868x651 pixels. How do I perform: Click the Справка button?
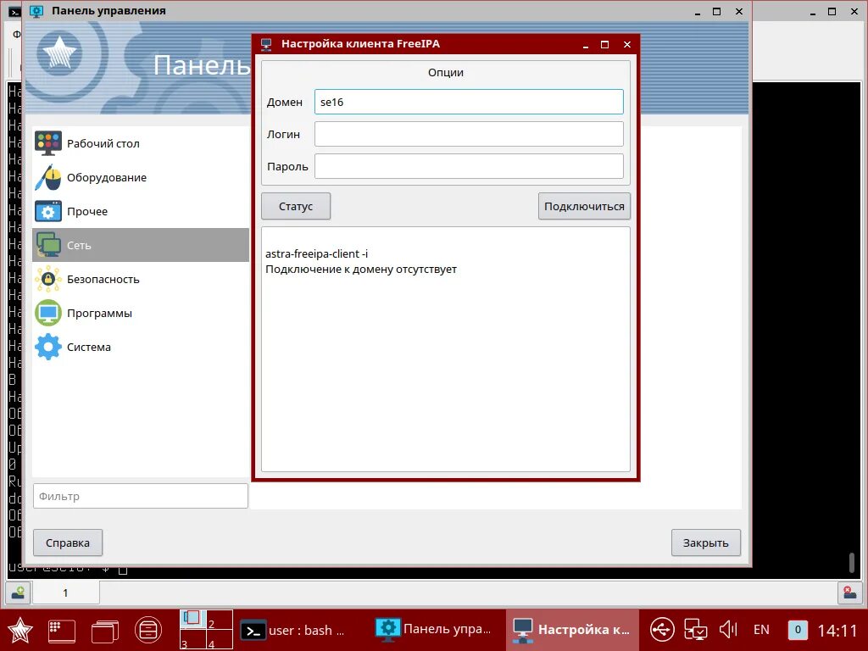point(68,542)
